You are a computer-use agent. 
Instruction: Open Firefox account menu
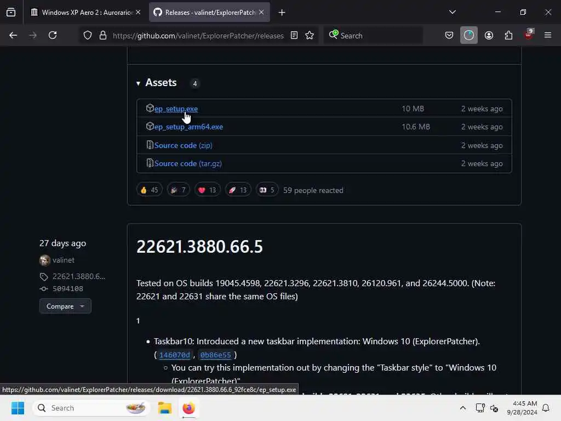pyautogui.click(x=489, y=35)
